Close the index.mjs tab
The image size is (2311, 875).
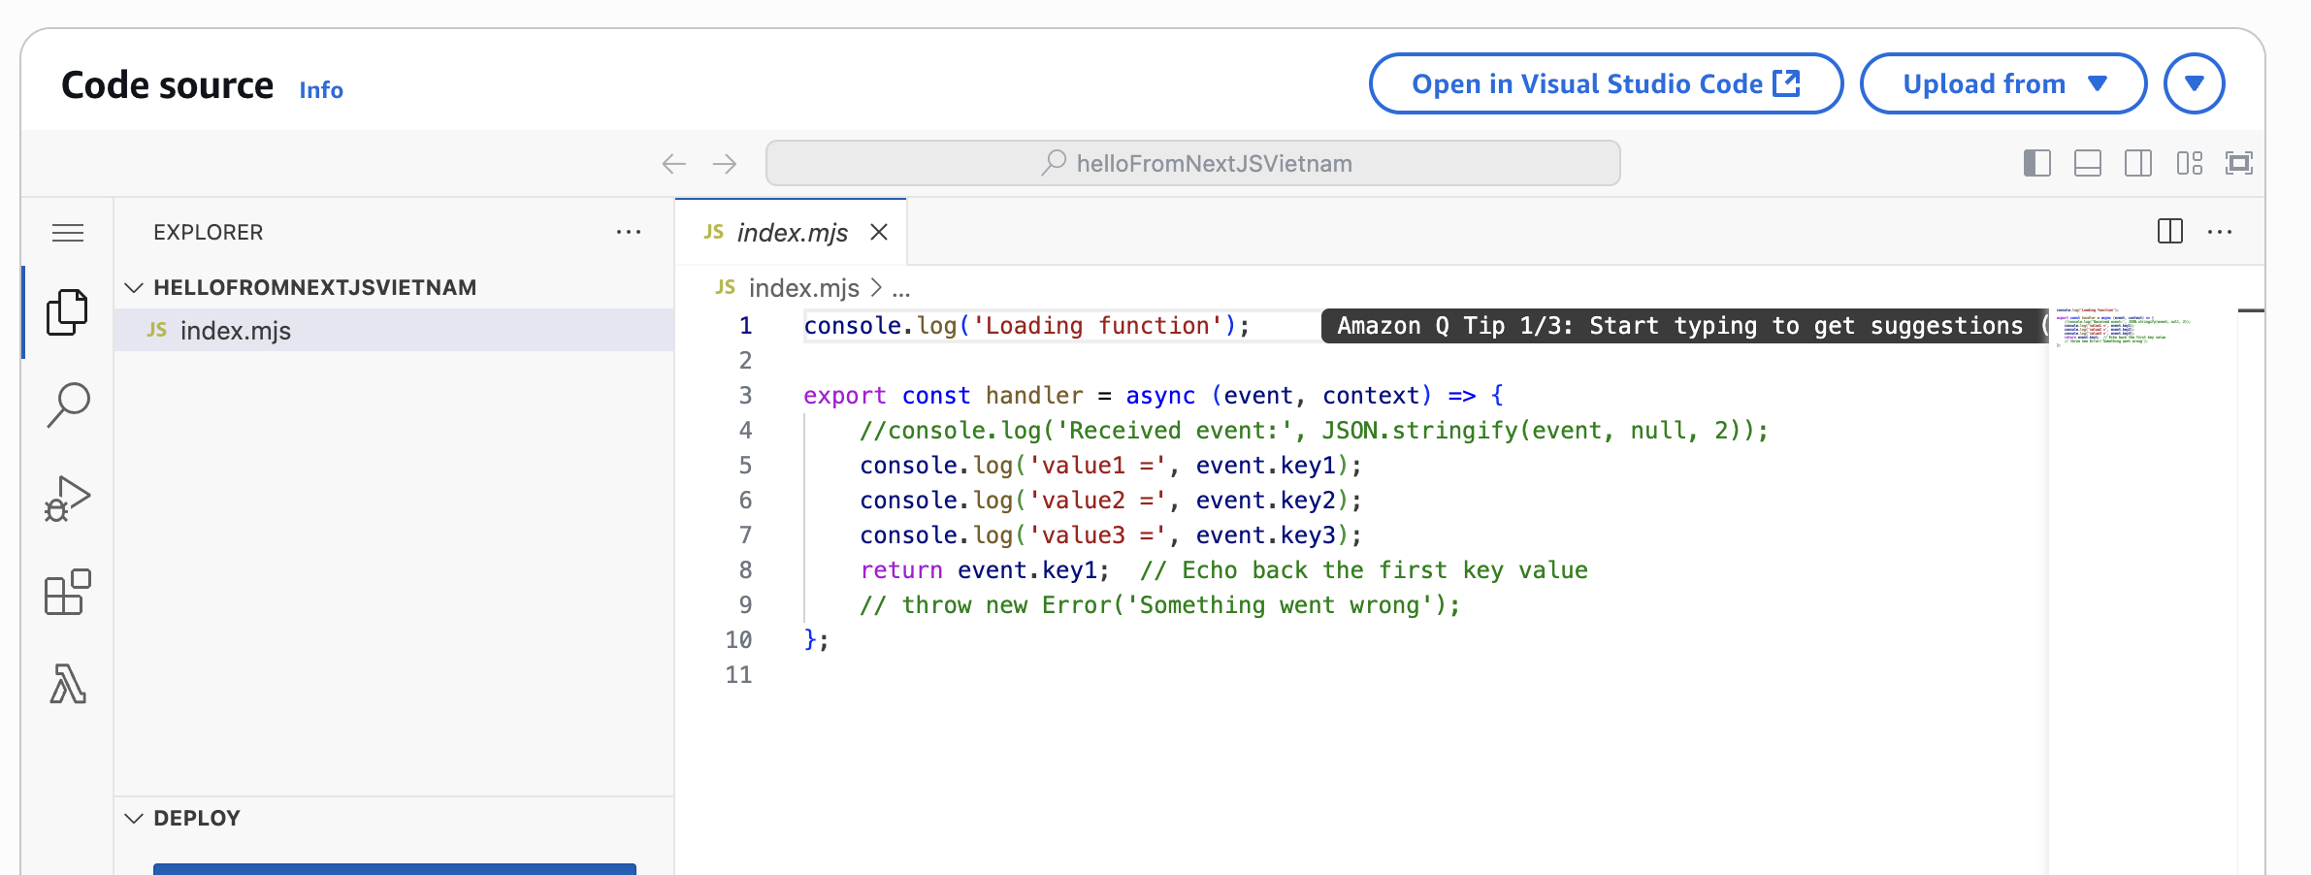pyautogui.click(x=879, y=233)
